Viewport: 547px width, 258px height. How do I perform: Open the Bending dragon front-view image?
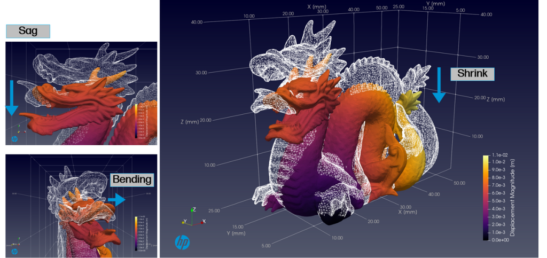81,206
